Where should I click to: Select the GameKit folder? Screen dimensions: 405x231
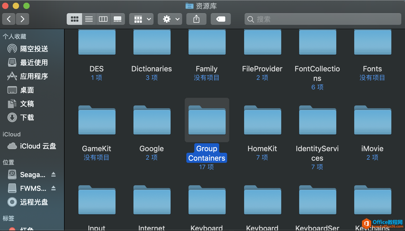click(x=97, y=120)
